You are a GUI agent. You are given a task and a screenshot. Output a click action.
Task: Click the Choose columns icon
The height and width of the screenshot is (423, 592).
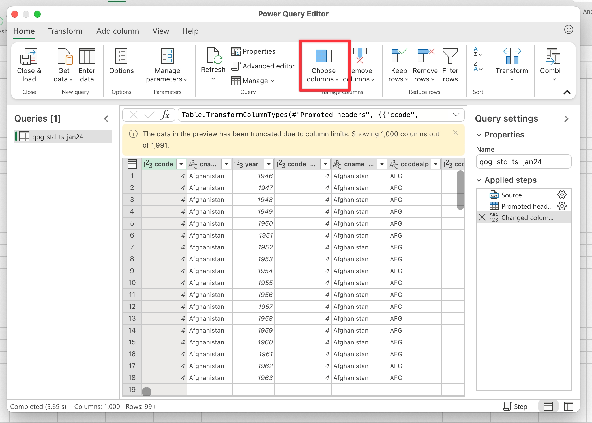(x=323, y=56)
